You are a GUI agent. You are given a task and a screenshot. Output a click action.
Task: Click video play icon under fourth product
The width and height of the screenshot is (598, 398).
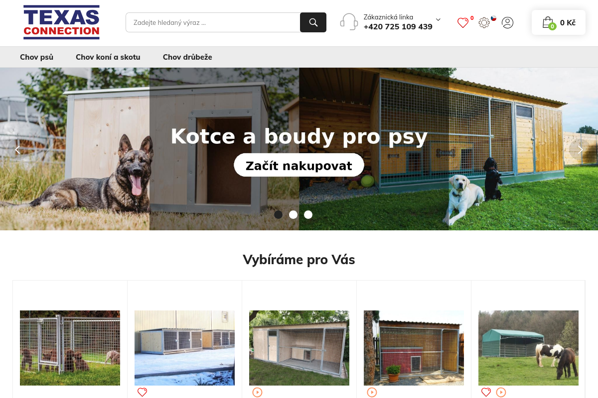tap(372, 392)
